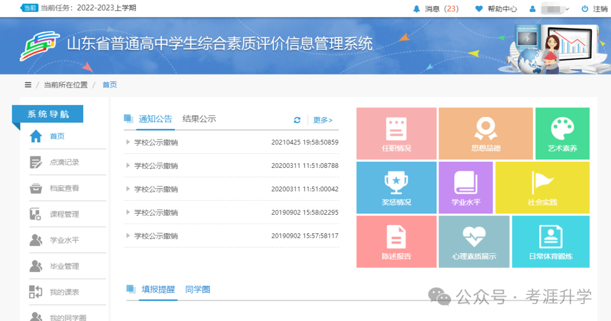Click the system logo in banner
The image size is (611, 321).
pos(40,46)
